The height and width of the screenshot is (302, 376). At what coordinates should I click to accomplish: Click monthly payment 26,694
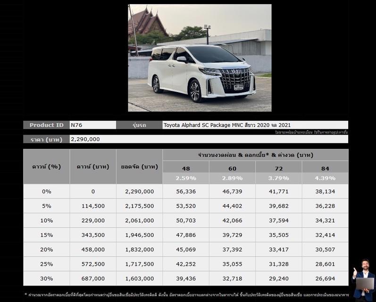click(325, 278)
